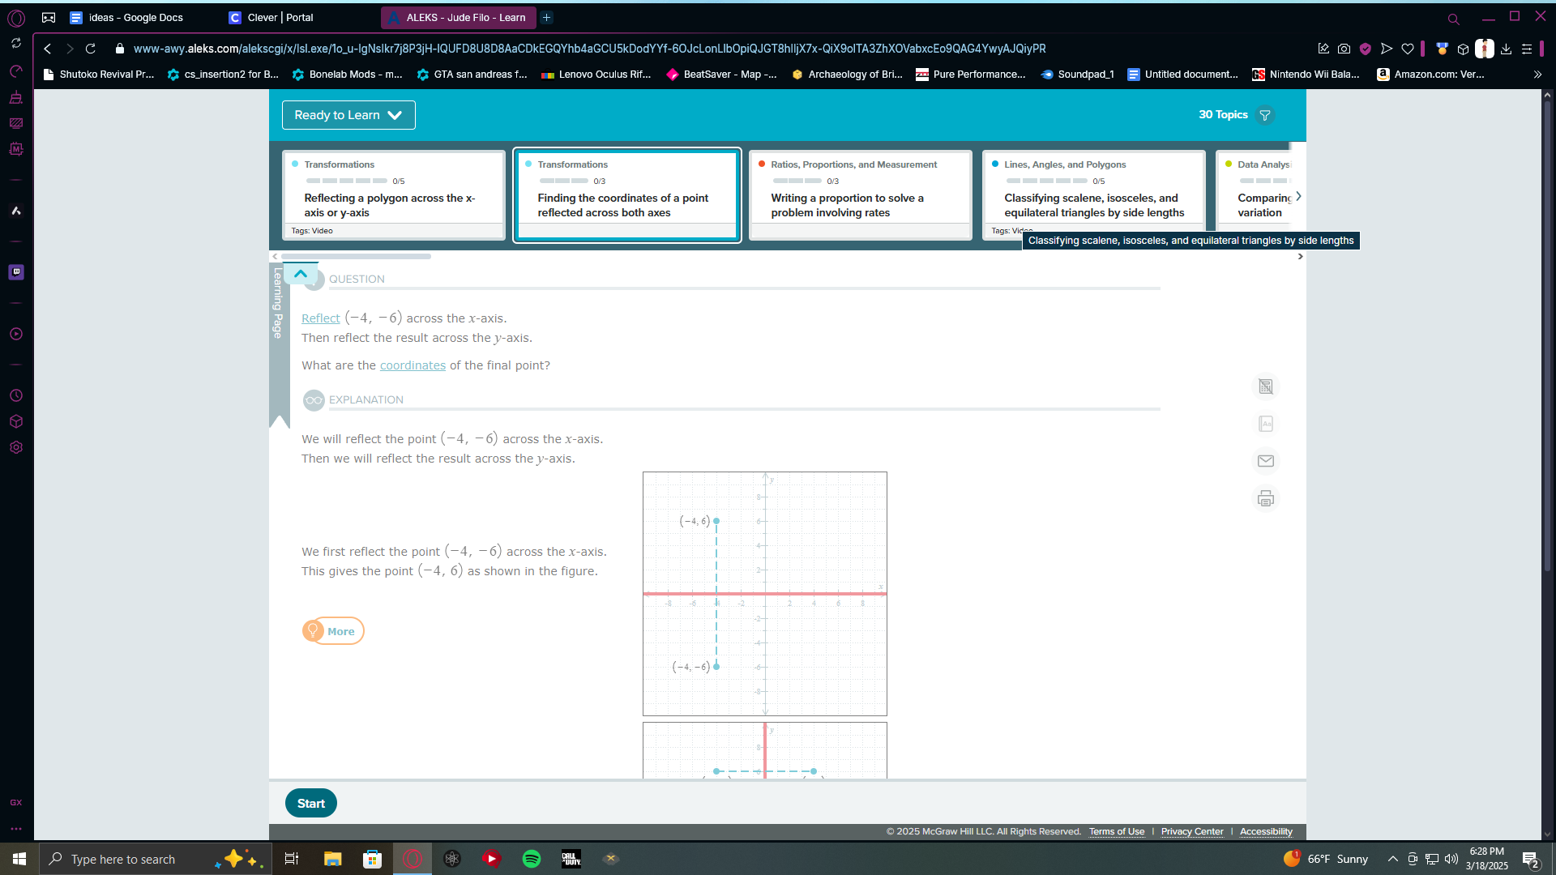Click the message envelope icon
Image resolution: width=1556 pixels, height=875 pixels.
[x=1265, y=461]
